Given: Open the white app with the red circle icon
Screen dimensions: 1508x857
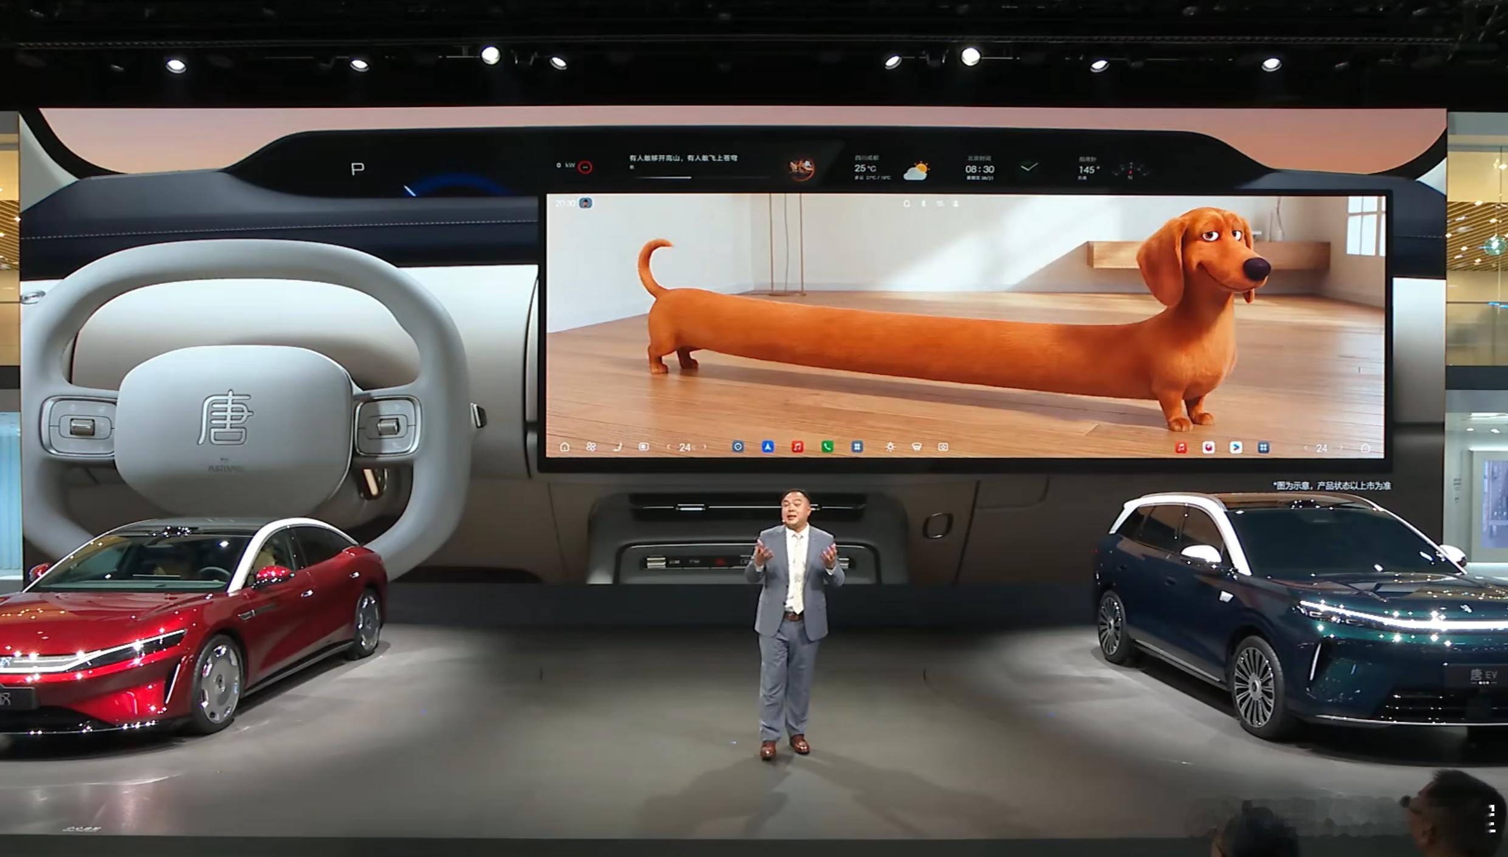Looking at the screenshot, I should (x=1208, y=447).
